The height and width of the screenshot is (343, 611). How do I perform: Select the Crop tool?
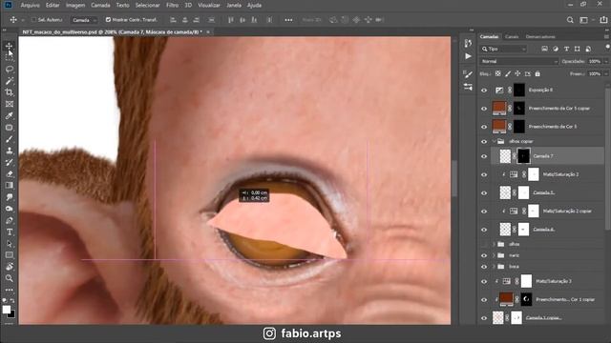[10, 92]
